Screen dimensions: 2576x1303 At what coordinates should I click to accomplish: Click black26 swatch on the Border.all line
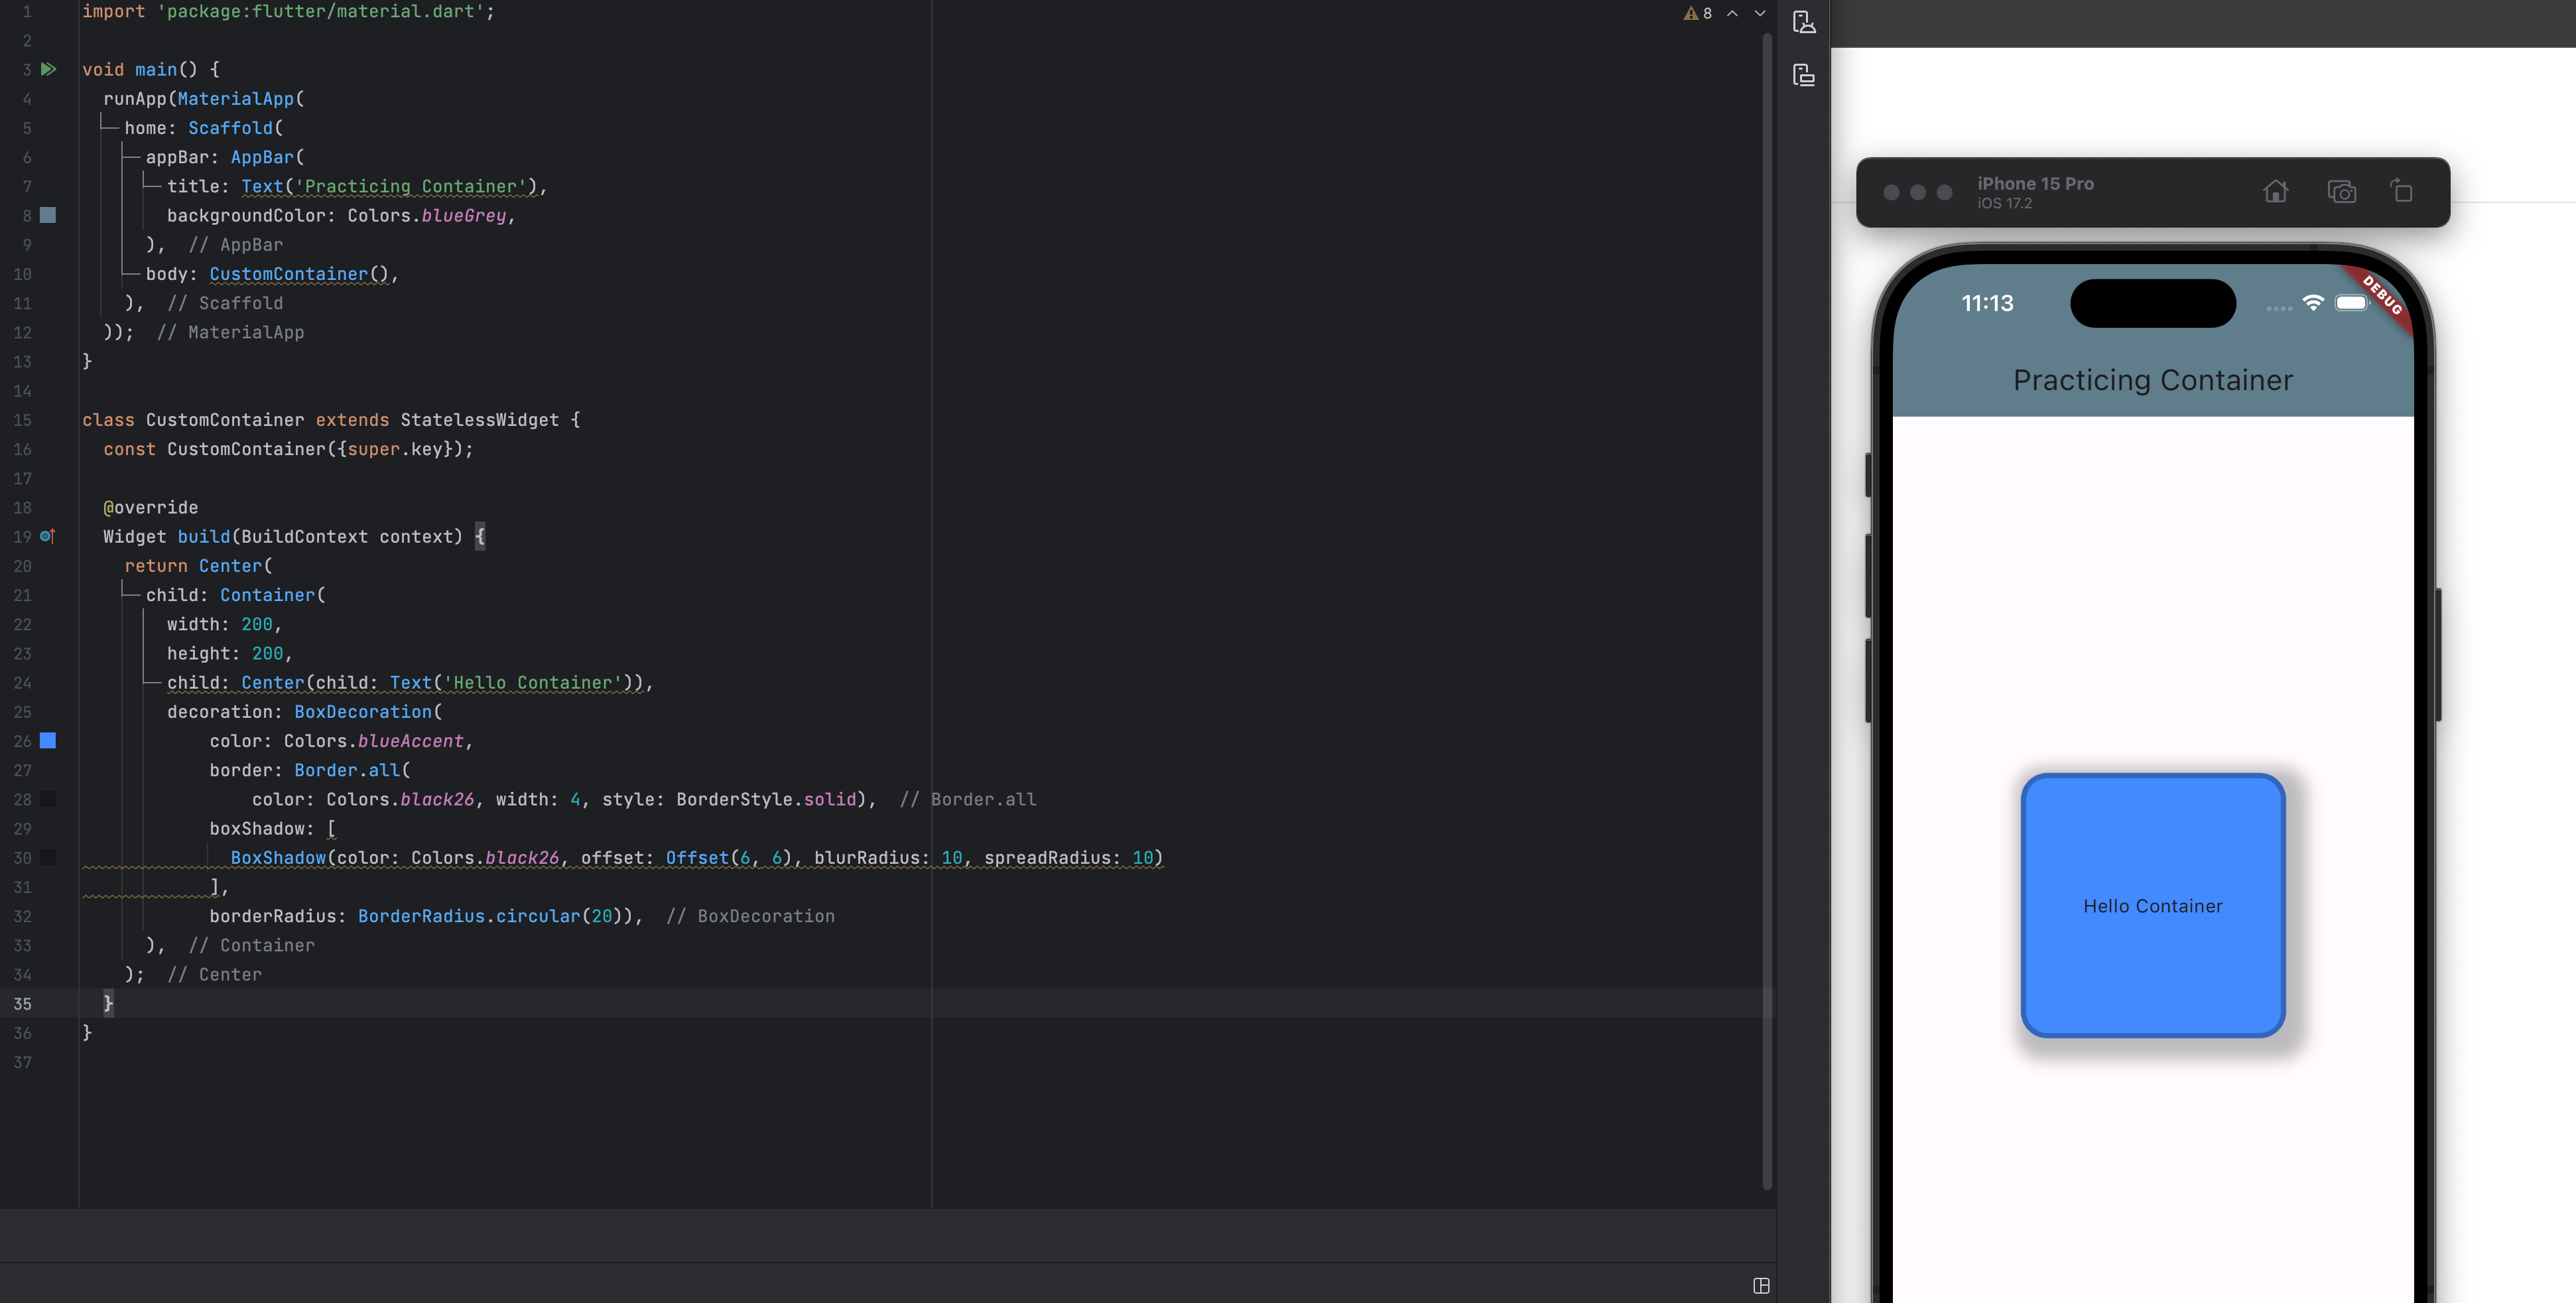pos(48,799)
